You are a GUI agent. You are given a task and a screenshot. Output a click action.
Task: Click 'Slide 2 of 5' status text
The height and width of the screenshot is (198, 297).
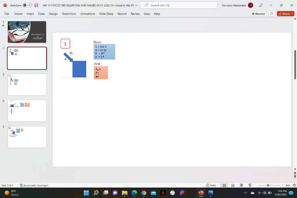tap(7, 185)
